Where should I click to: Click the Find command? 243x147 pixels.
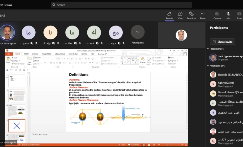point(171,58)
